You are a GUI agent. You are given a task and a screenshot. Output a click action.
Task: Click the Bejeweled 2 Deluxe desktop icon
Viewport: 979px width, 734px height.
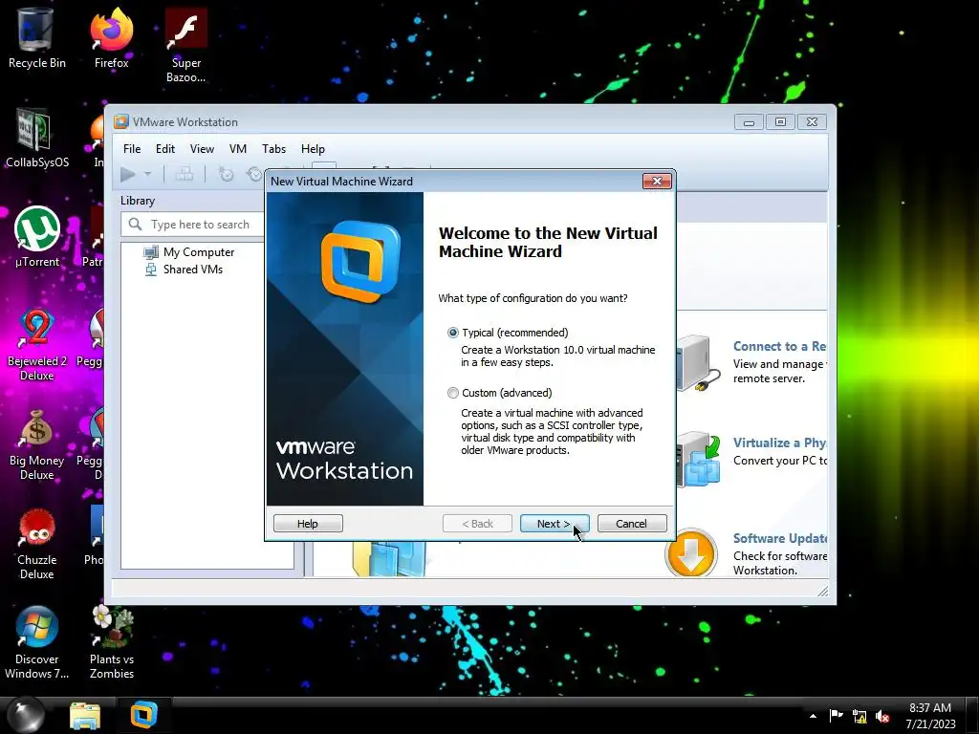click(36, 344)
